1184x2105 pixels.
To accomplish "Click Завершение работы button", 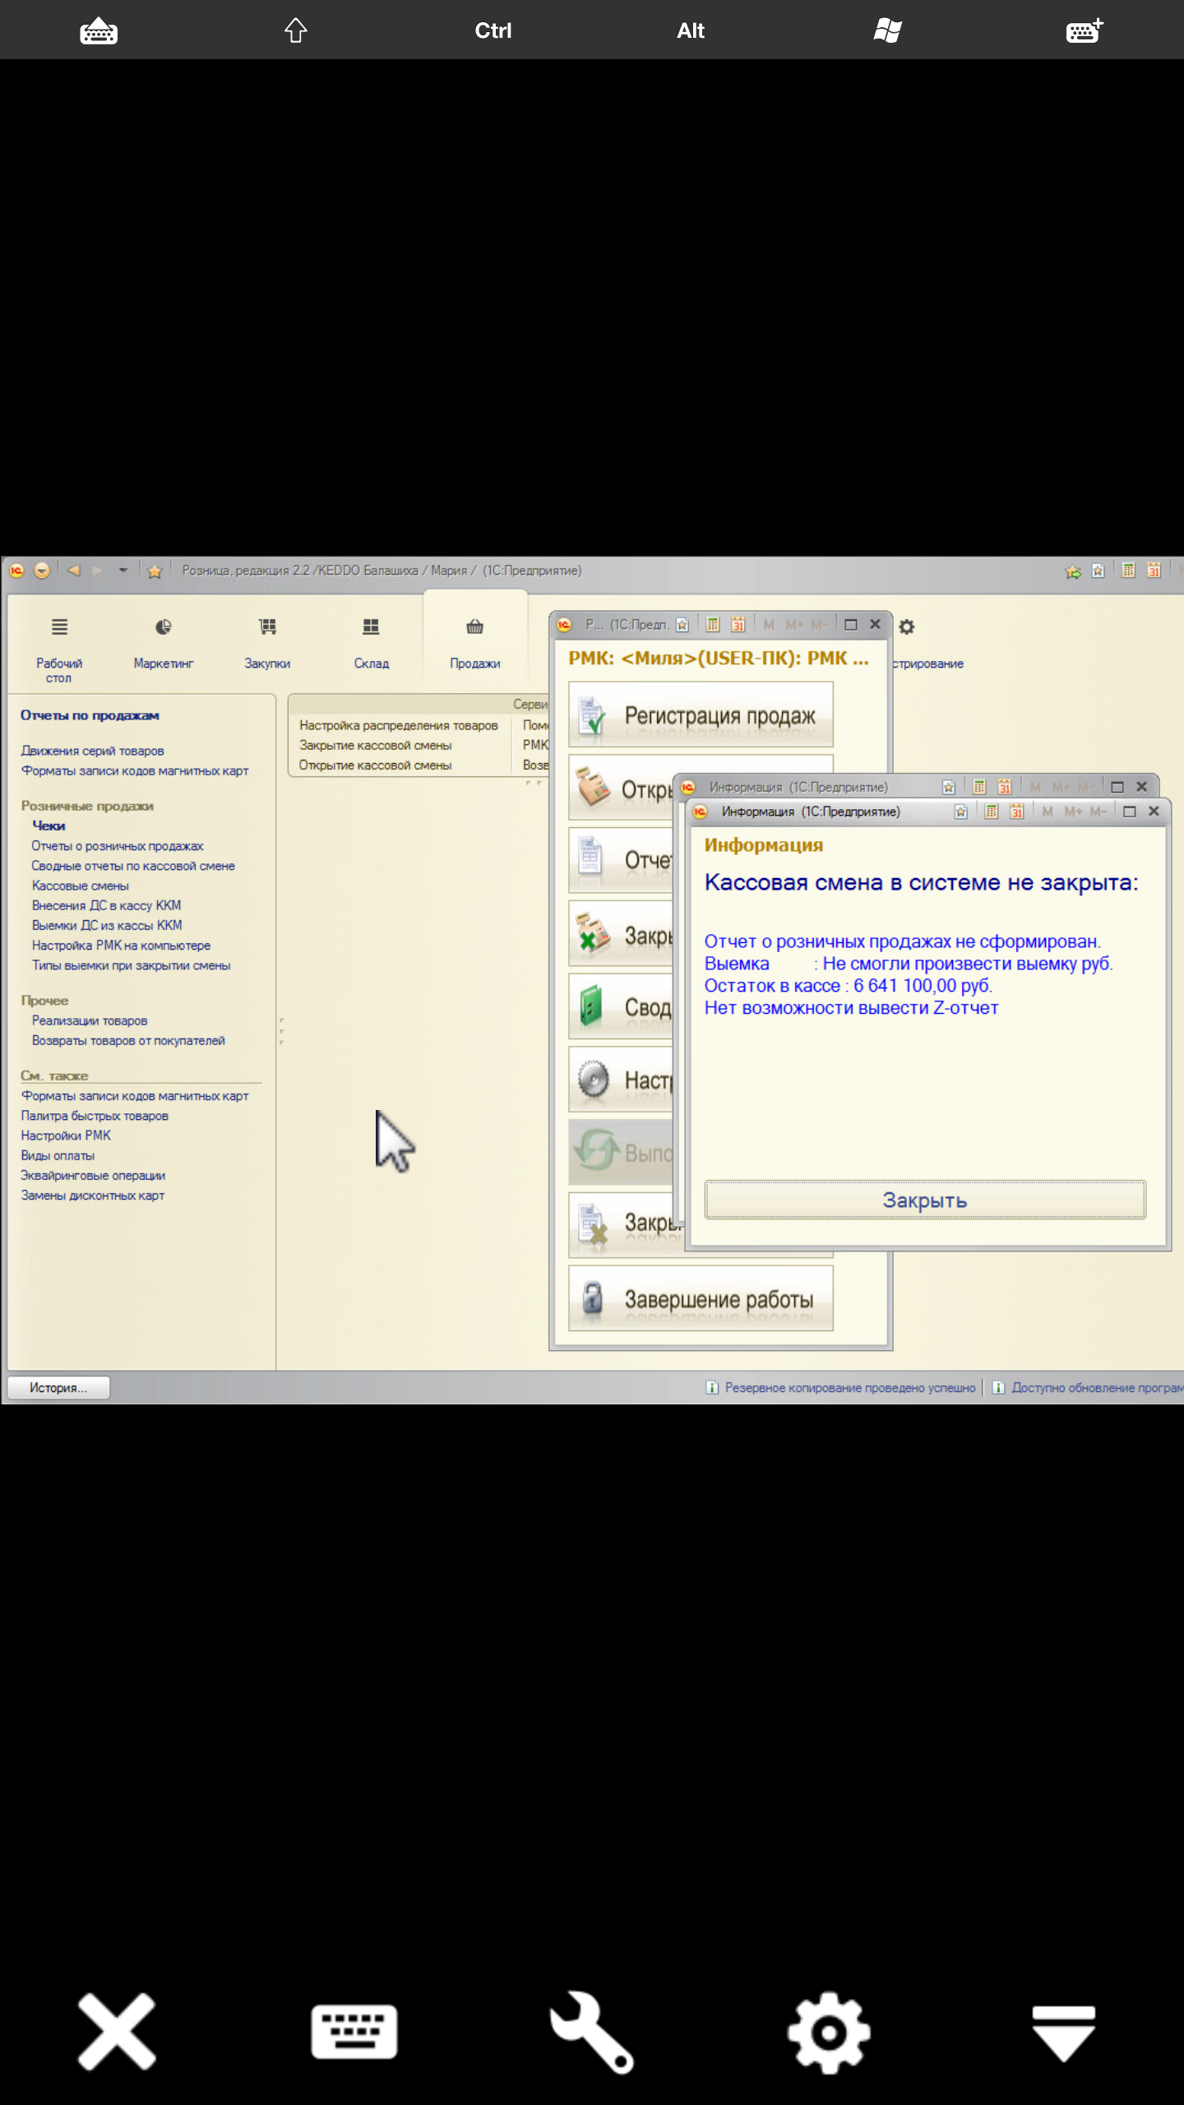I will pos(701,1299).
